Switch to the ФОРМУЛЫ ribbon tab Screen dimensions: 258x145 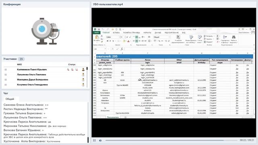tap(147, 33)
